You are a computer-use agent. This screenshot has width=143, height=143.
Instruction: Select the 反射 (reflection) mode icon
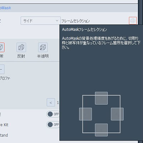(21, 47)
